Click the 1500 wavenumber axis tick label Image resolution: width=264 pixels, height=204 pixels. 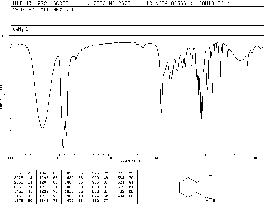click(x=157, y=158)
